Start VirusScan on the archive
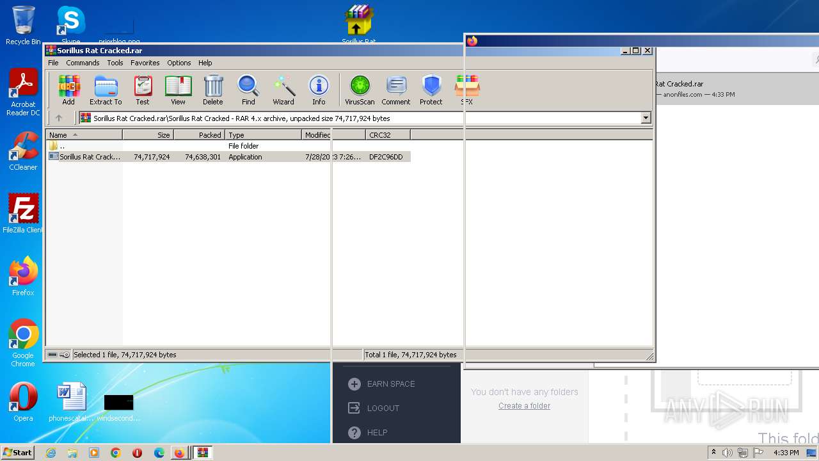This screenshot has height=461, width=819. pos(360,90)
